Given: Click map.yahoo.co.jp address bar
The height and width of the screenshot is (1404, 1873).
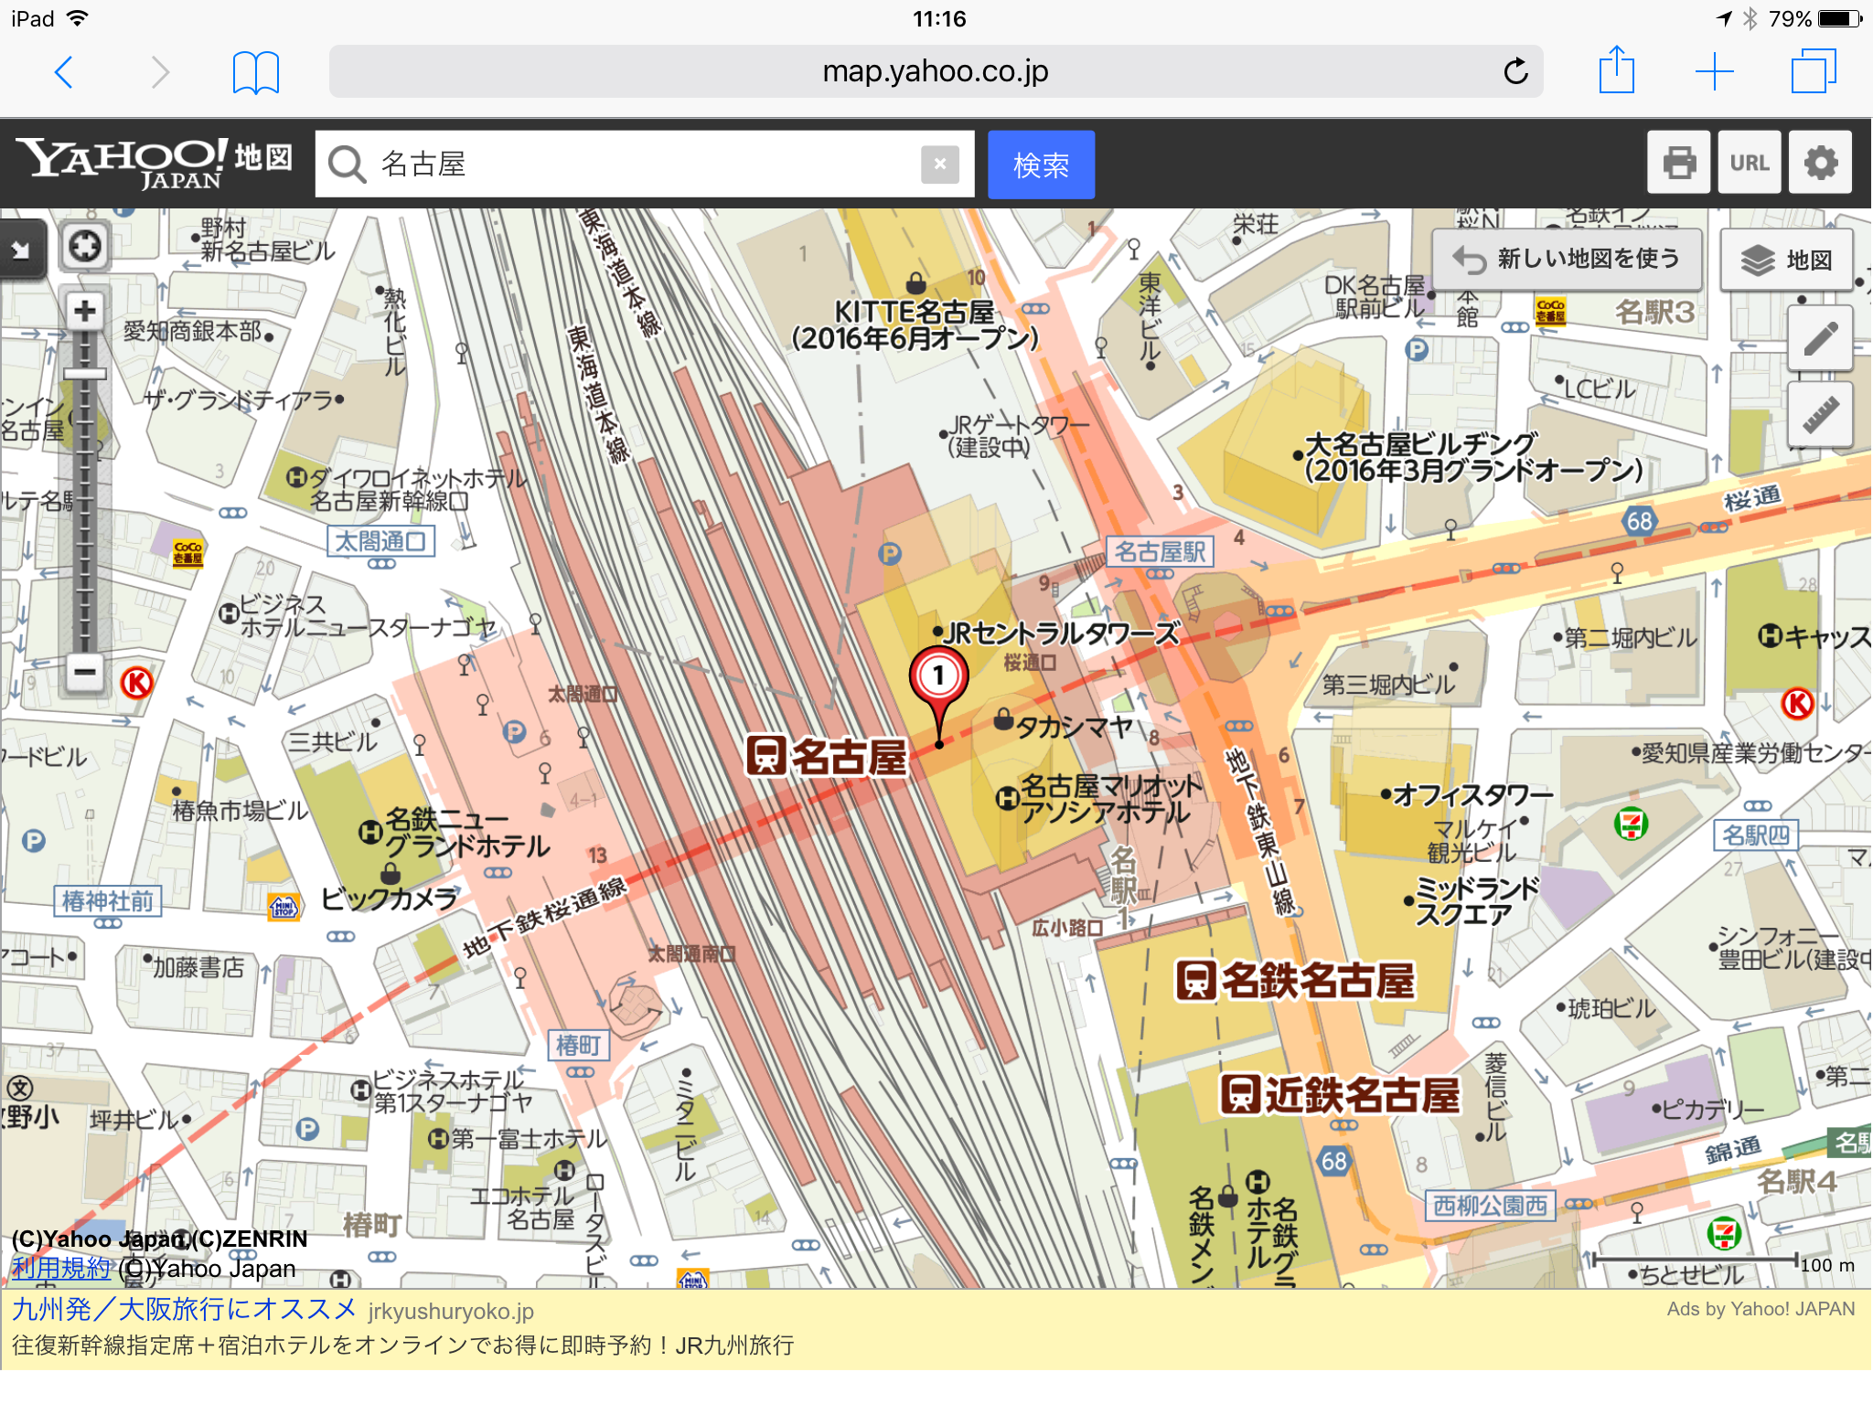Looking at the screenshot, I should tap(936, 71).
